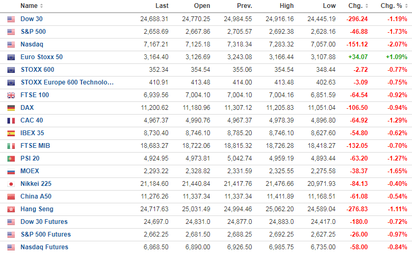Click the UK flag beside FTSE 100

(11, 95)
